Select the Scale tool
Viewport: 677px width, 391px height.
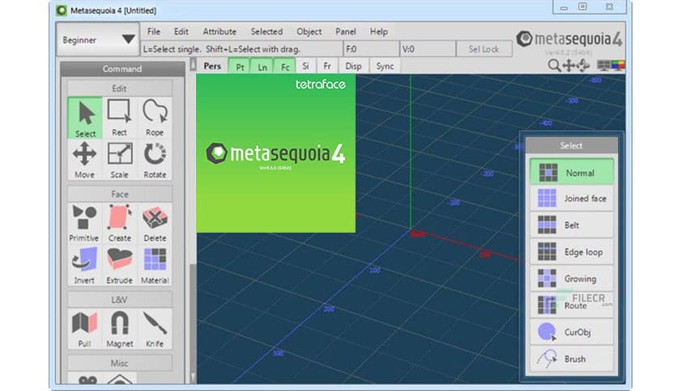pos(119,160)
